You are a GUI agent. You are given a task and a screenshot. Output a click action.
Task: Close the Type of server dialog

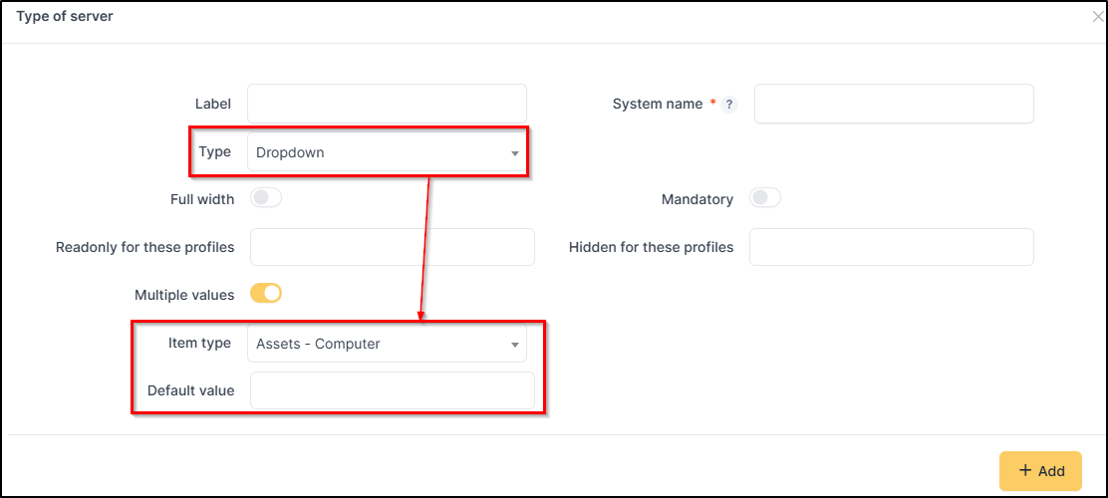(1097, 17)
